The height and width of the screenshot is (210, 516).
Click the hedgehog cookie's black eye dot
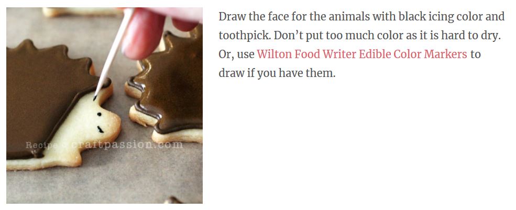(x=98, y=115)
